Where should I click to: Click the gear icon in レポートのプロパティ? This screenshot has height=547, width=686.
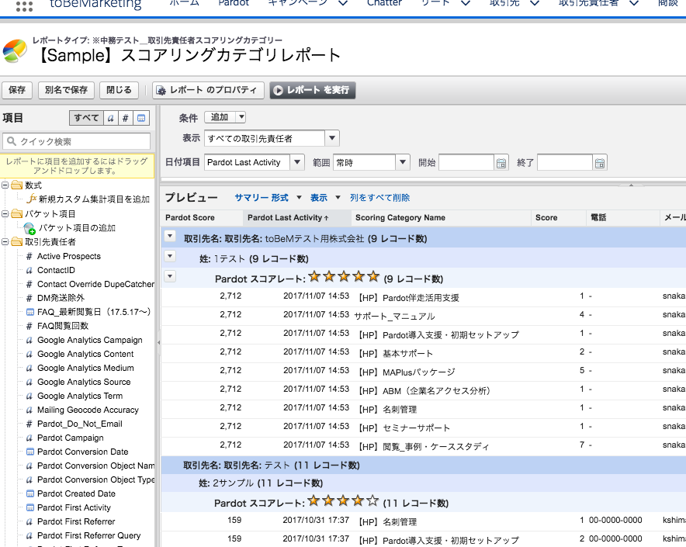[x=161, y=91]
